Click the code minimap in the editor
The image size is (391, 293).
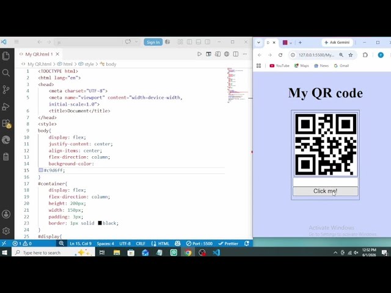point(237,85)
